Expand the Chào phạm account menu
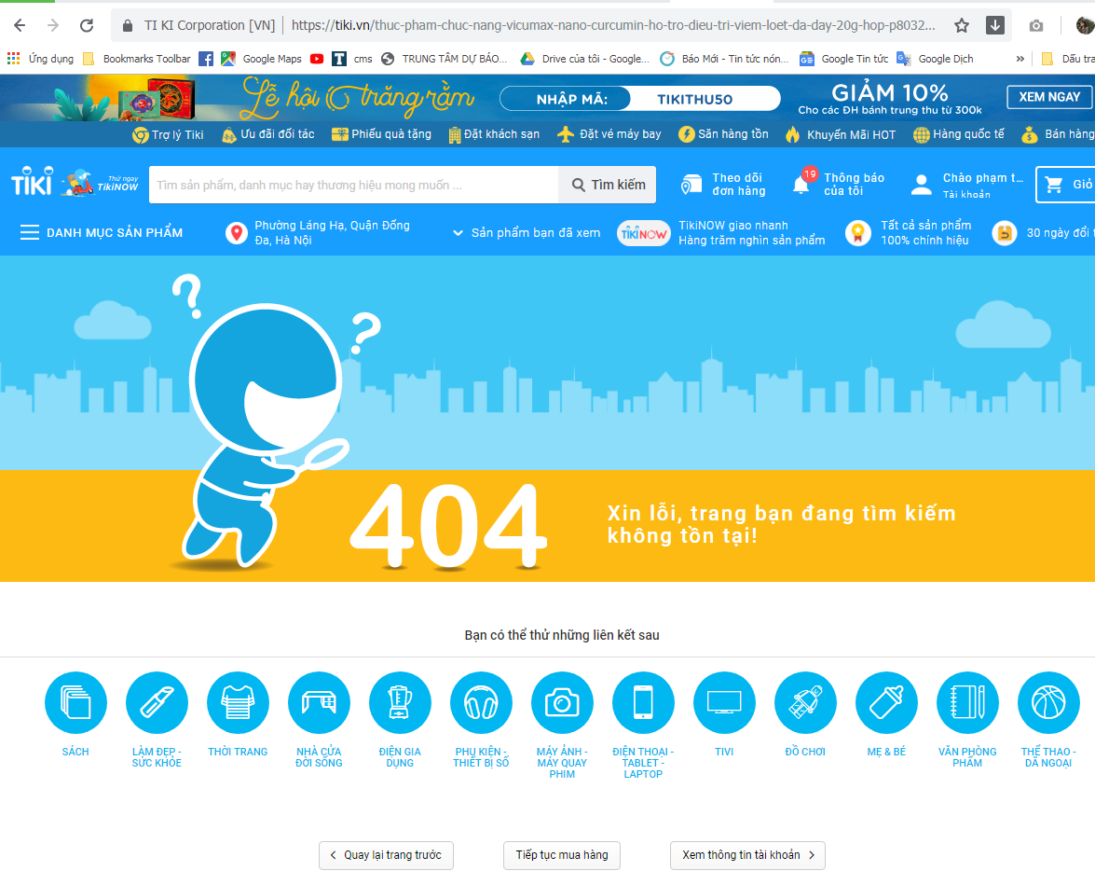Image resolution: width=1095 pixels, height=871 pixels. pyautogui.click(x=967, y=185)
